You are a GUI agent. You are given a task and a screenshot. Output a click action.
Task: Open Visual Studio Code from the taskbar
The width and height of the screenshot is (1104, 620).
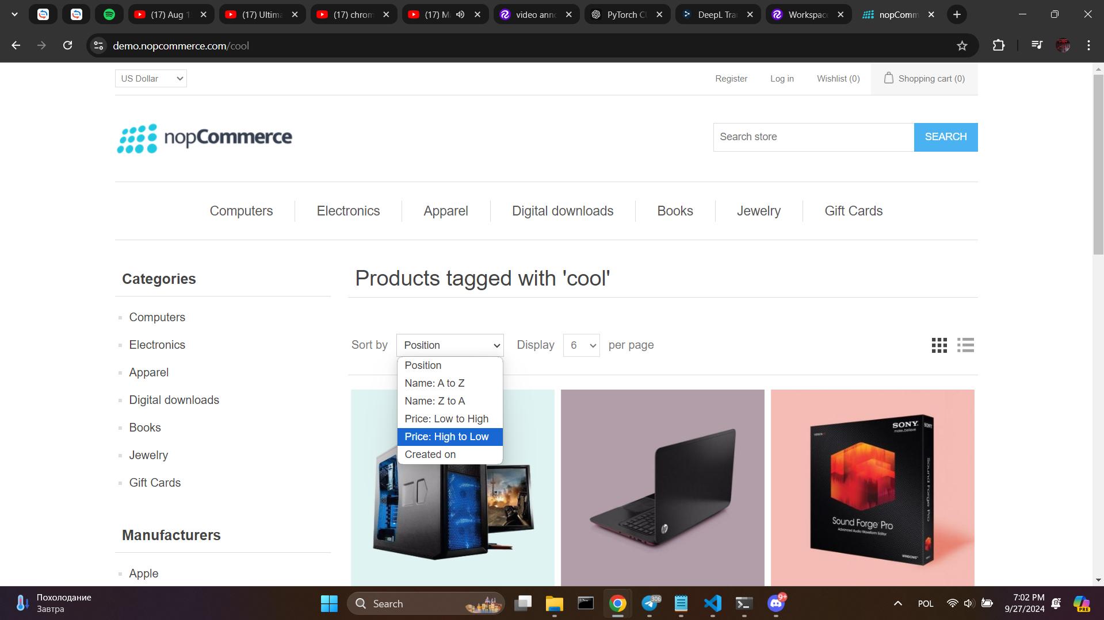(712, 603)
